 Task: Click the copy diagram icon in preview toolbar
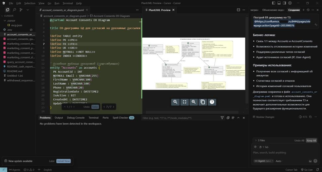click(203, 102)
